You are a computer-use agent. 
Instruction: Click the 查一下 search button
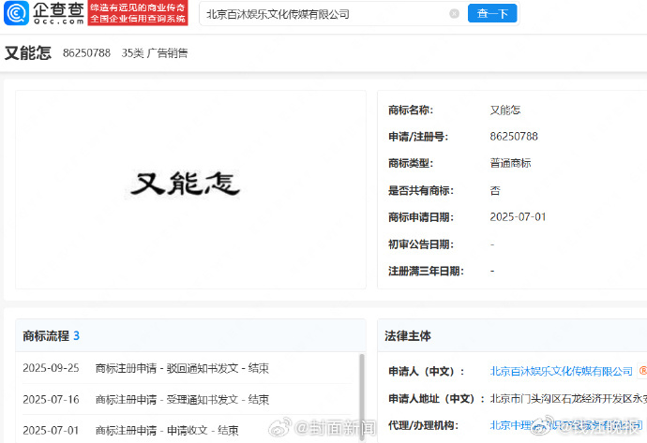tap(492, 14)
